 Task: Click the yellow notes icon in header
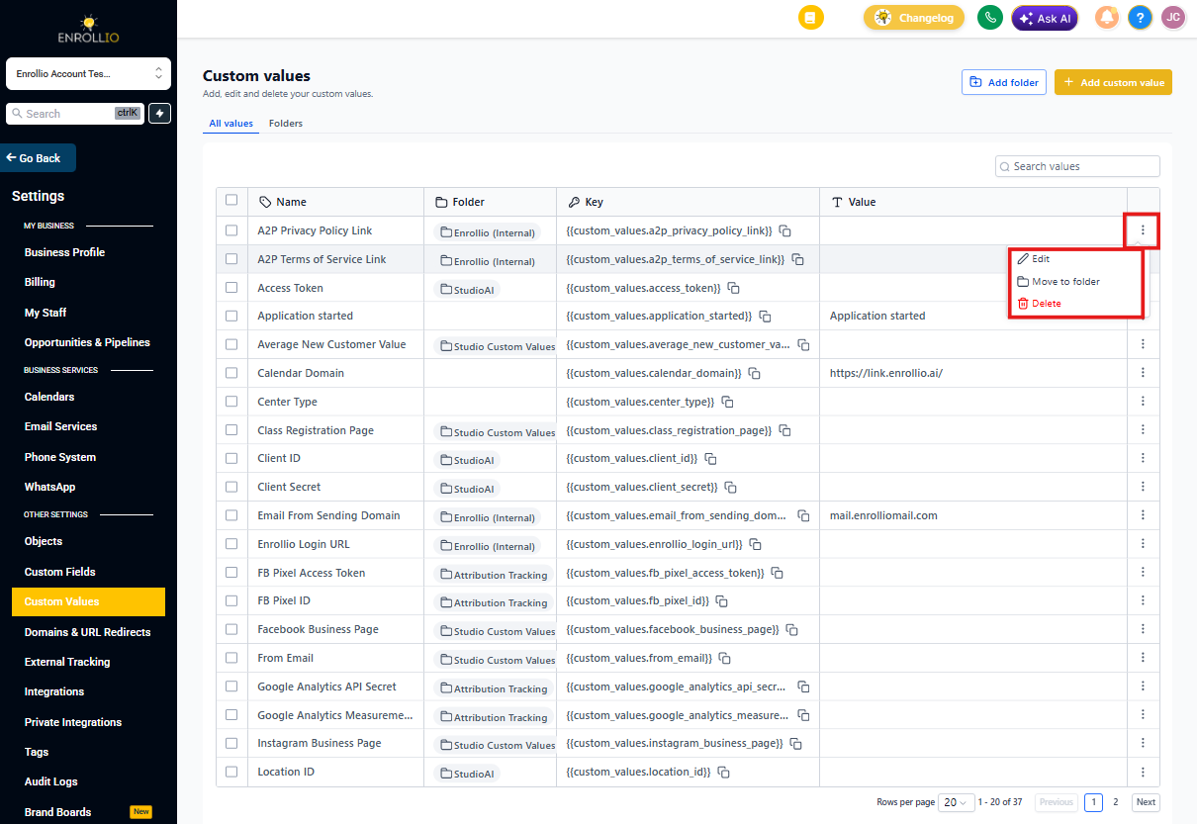810,18
